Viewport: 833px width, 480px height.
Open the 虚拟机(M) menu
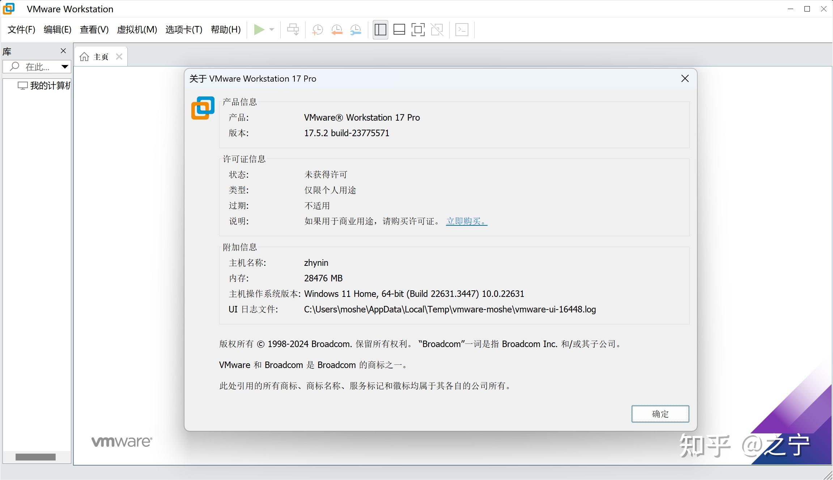(x=137, y=30)
